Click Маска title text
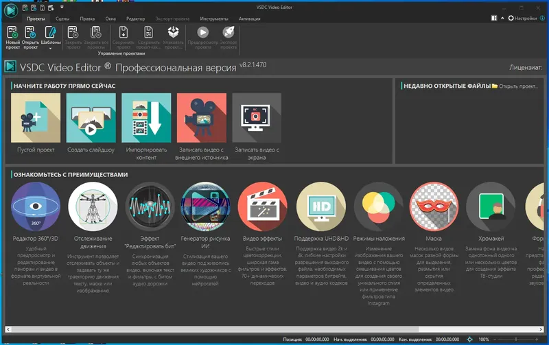The image size is (549, 345). click(x=434, y=239)
